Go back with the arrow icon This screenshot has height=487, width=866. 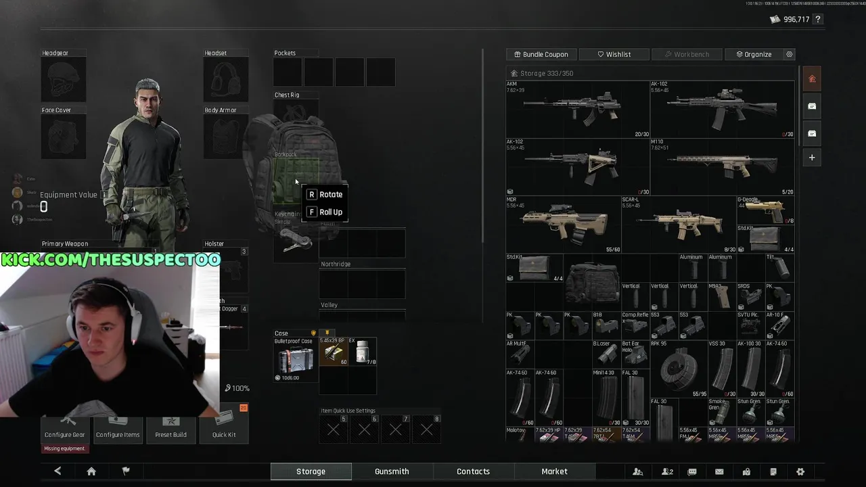pos(58,471)
